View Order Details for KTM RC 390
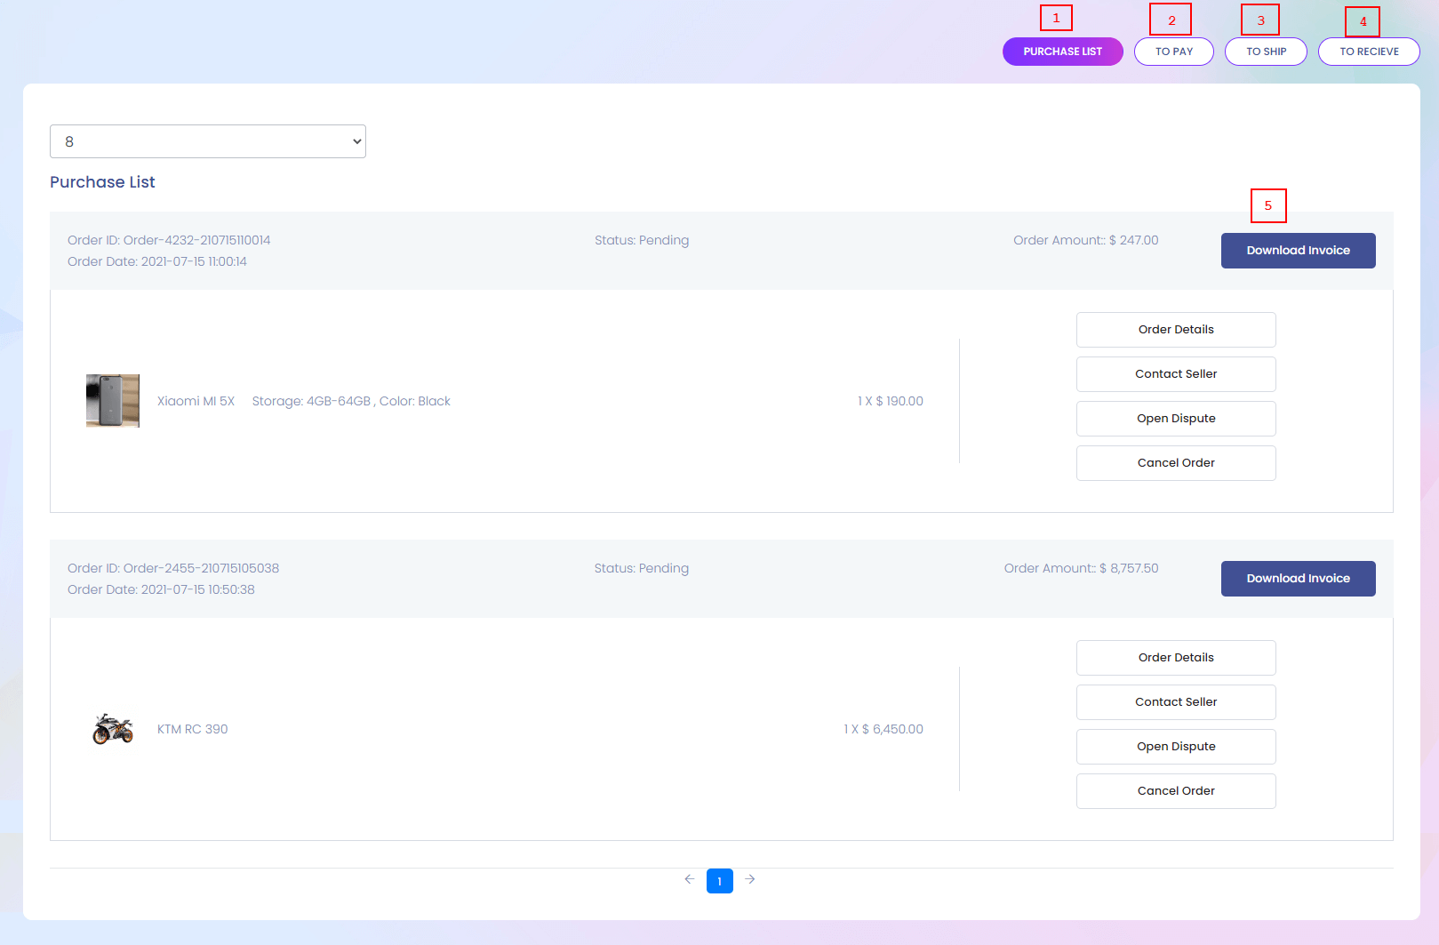Viewport: 1439px width, 945px height. 1176,658
